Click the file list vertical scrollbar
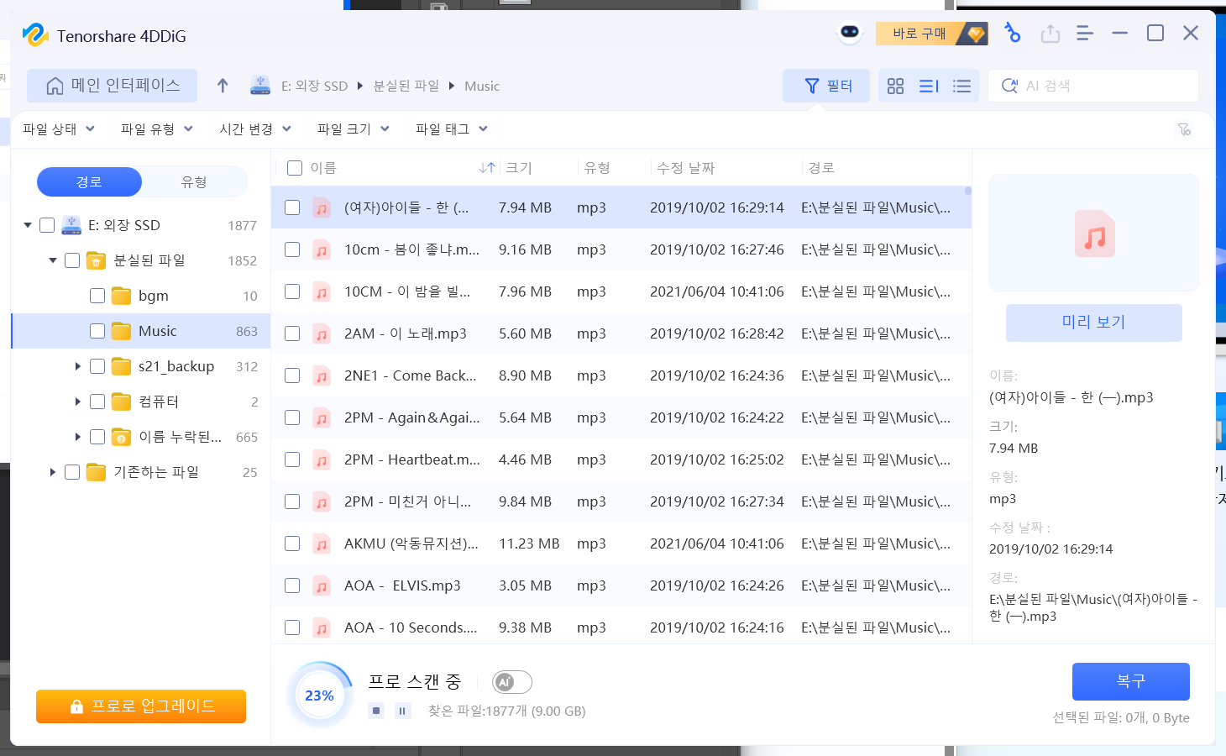The image size is (1226, 756). pyautogui.click(x=967, y=192)
